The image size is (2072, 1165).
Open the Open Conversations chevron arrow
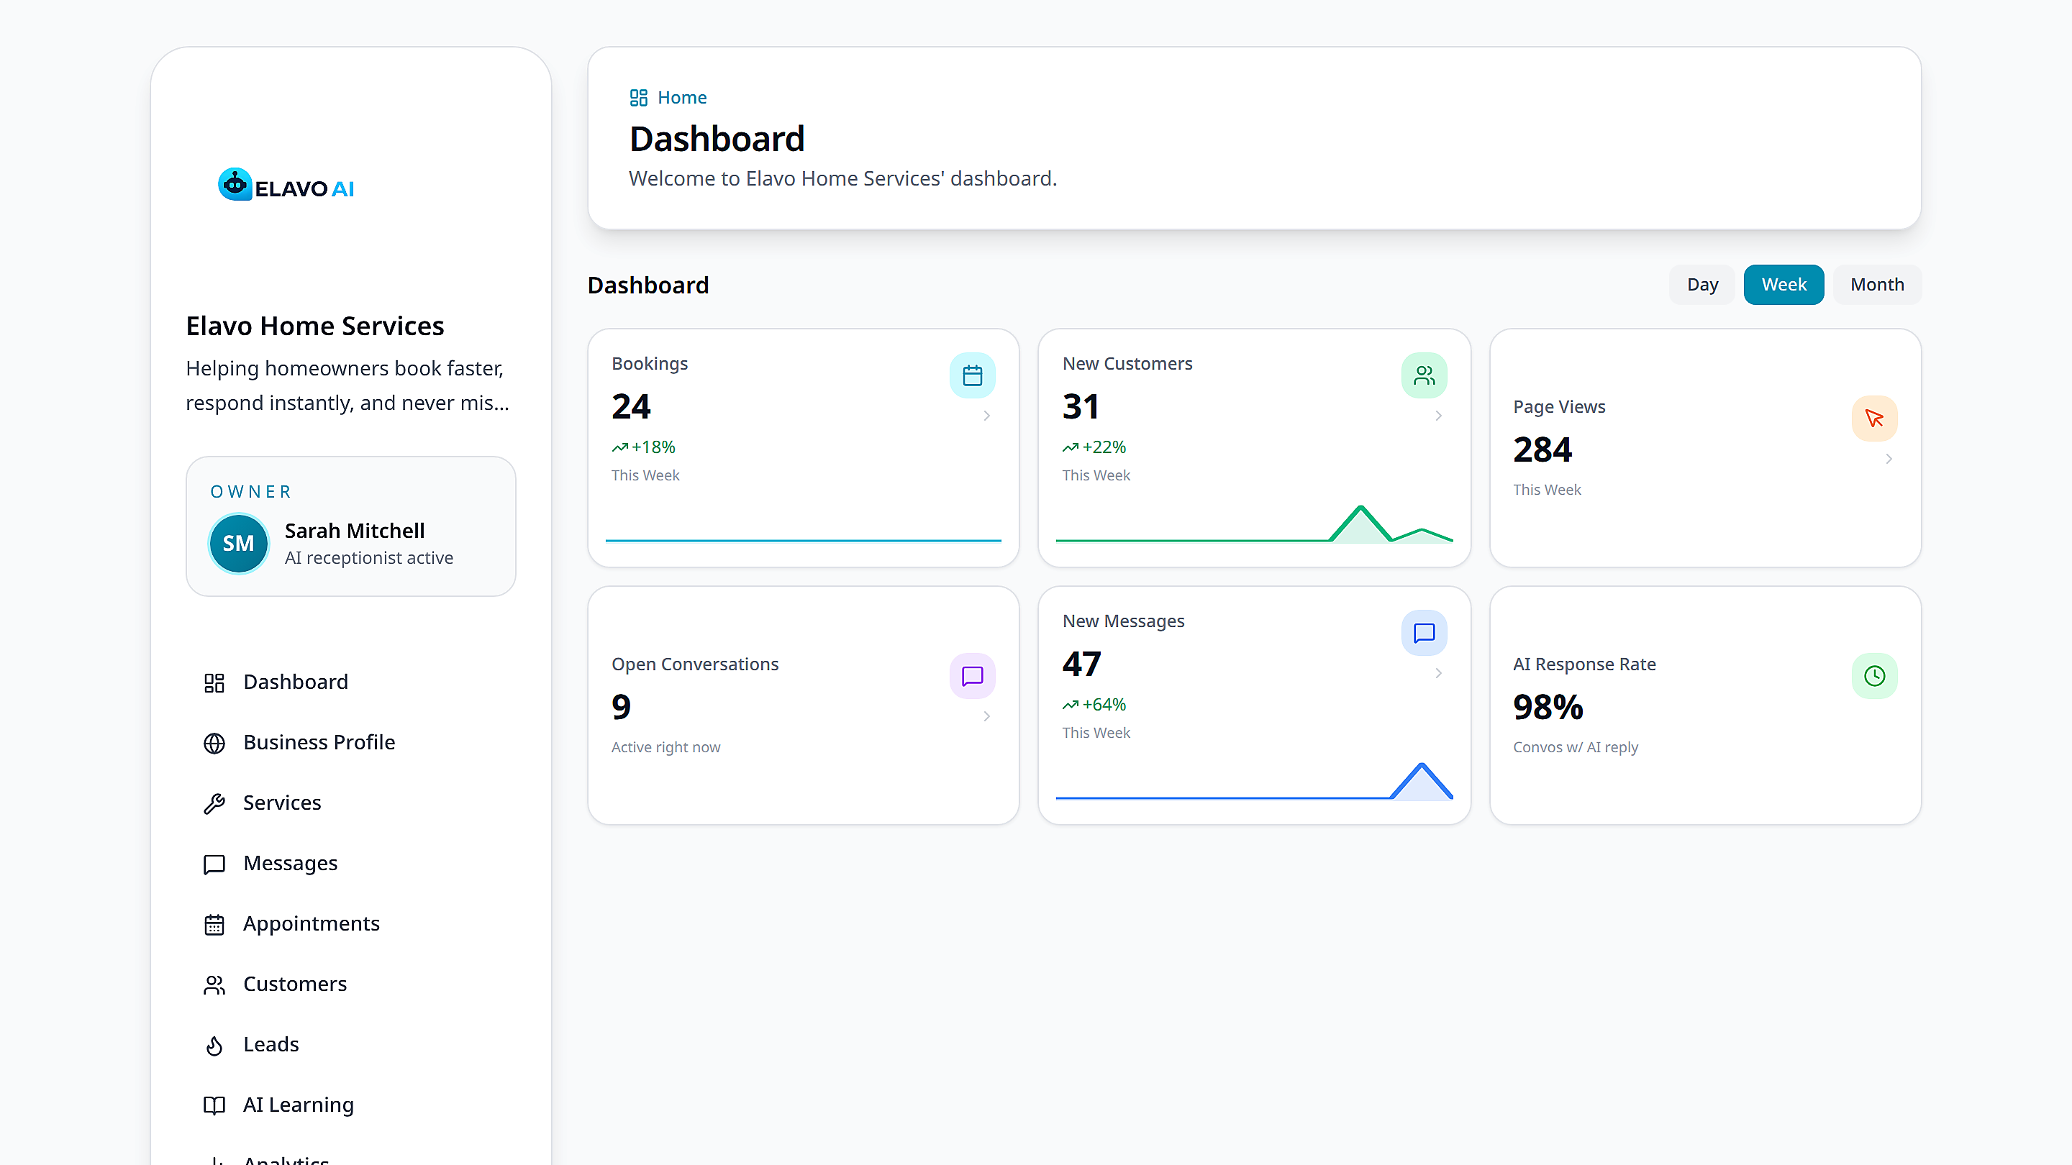click(986, 716)
